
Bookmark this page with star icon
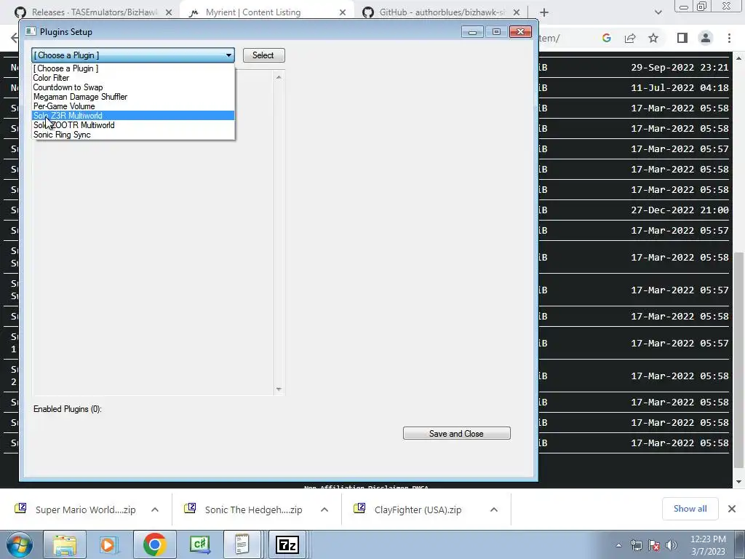653,38
